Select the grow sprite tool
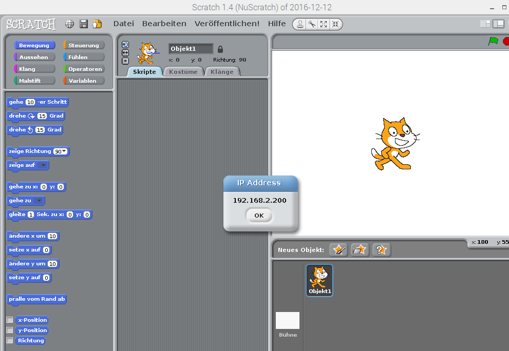 click(324, 24)
